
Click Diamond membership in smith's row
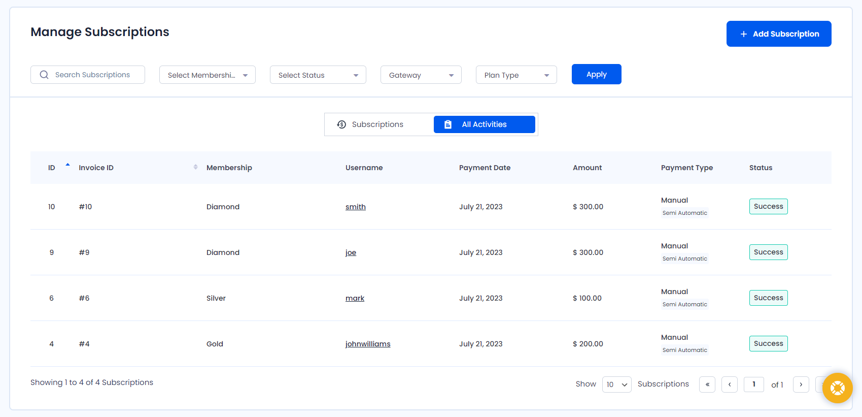pyautogui.click(x=223, y=207)
